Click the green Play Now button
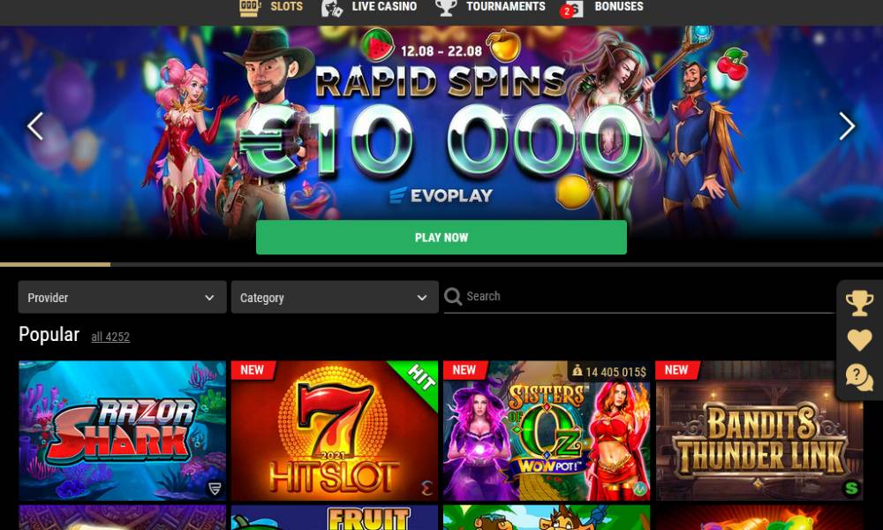This screenshot has width=883, height=530. pyautogui.click(x=441, y=238)
